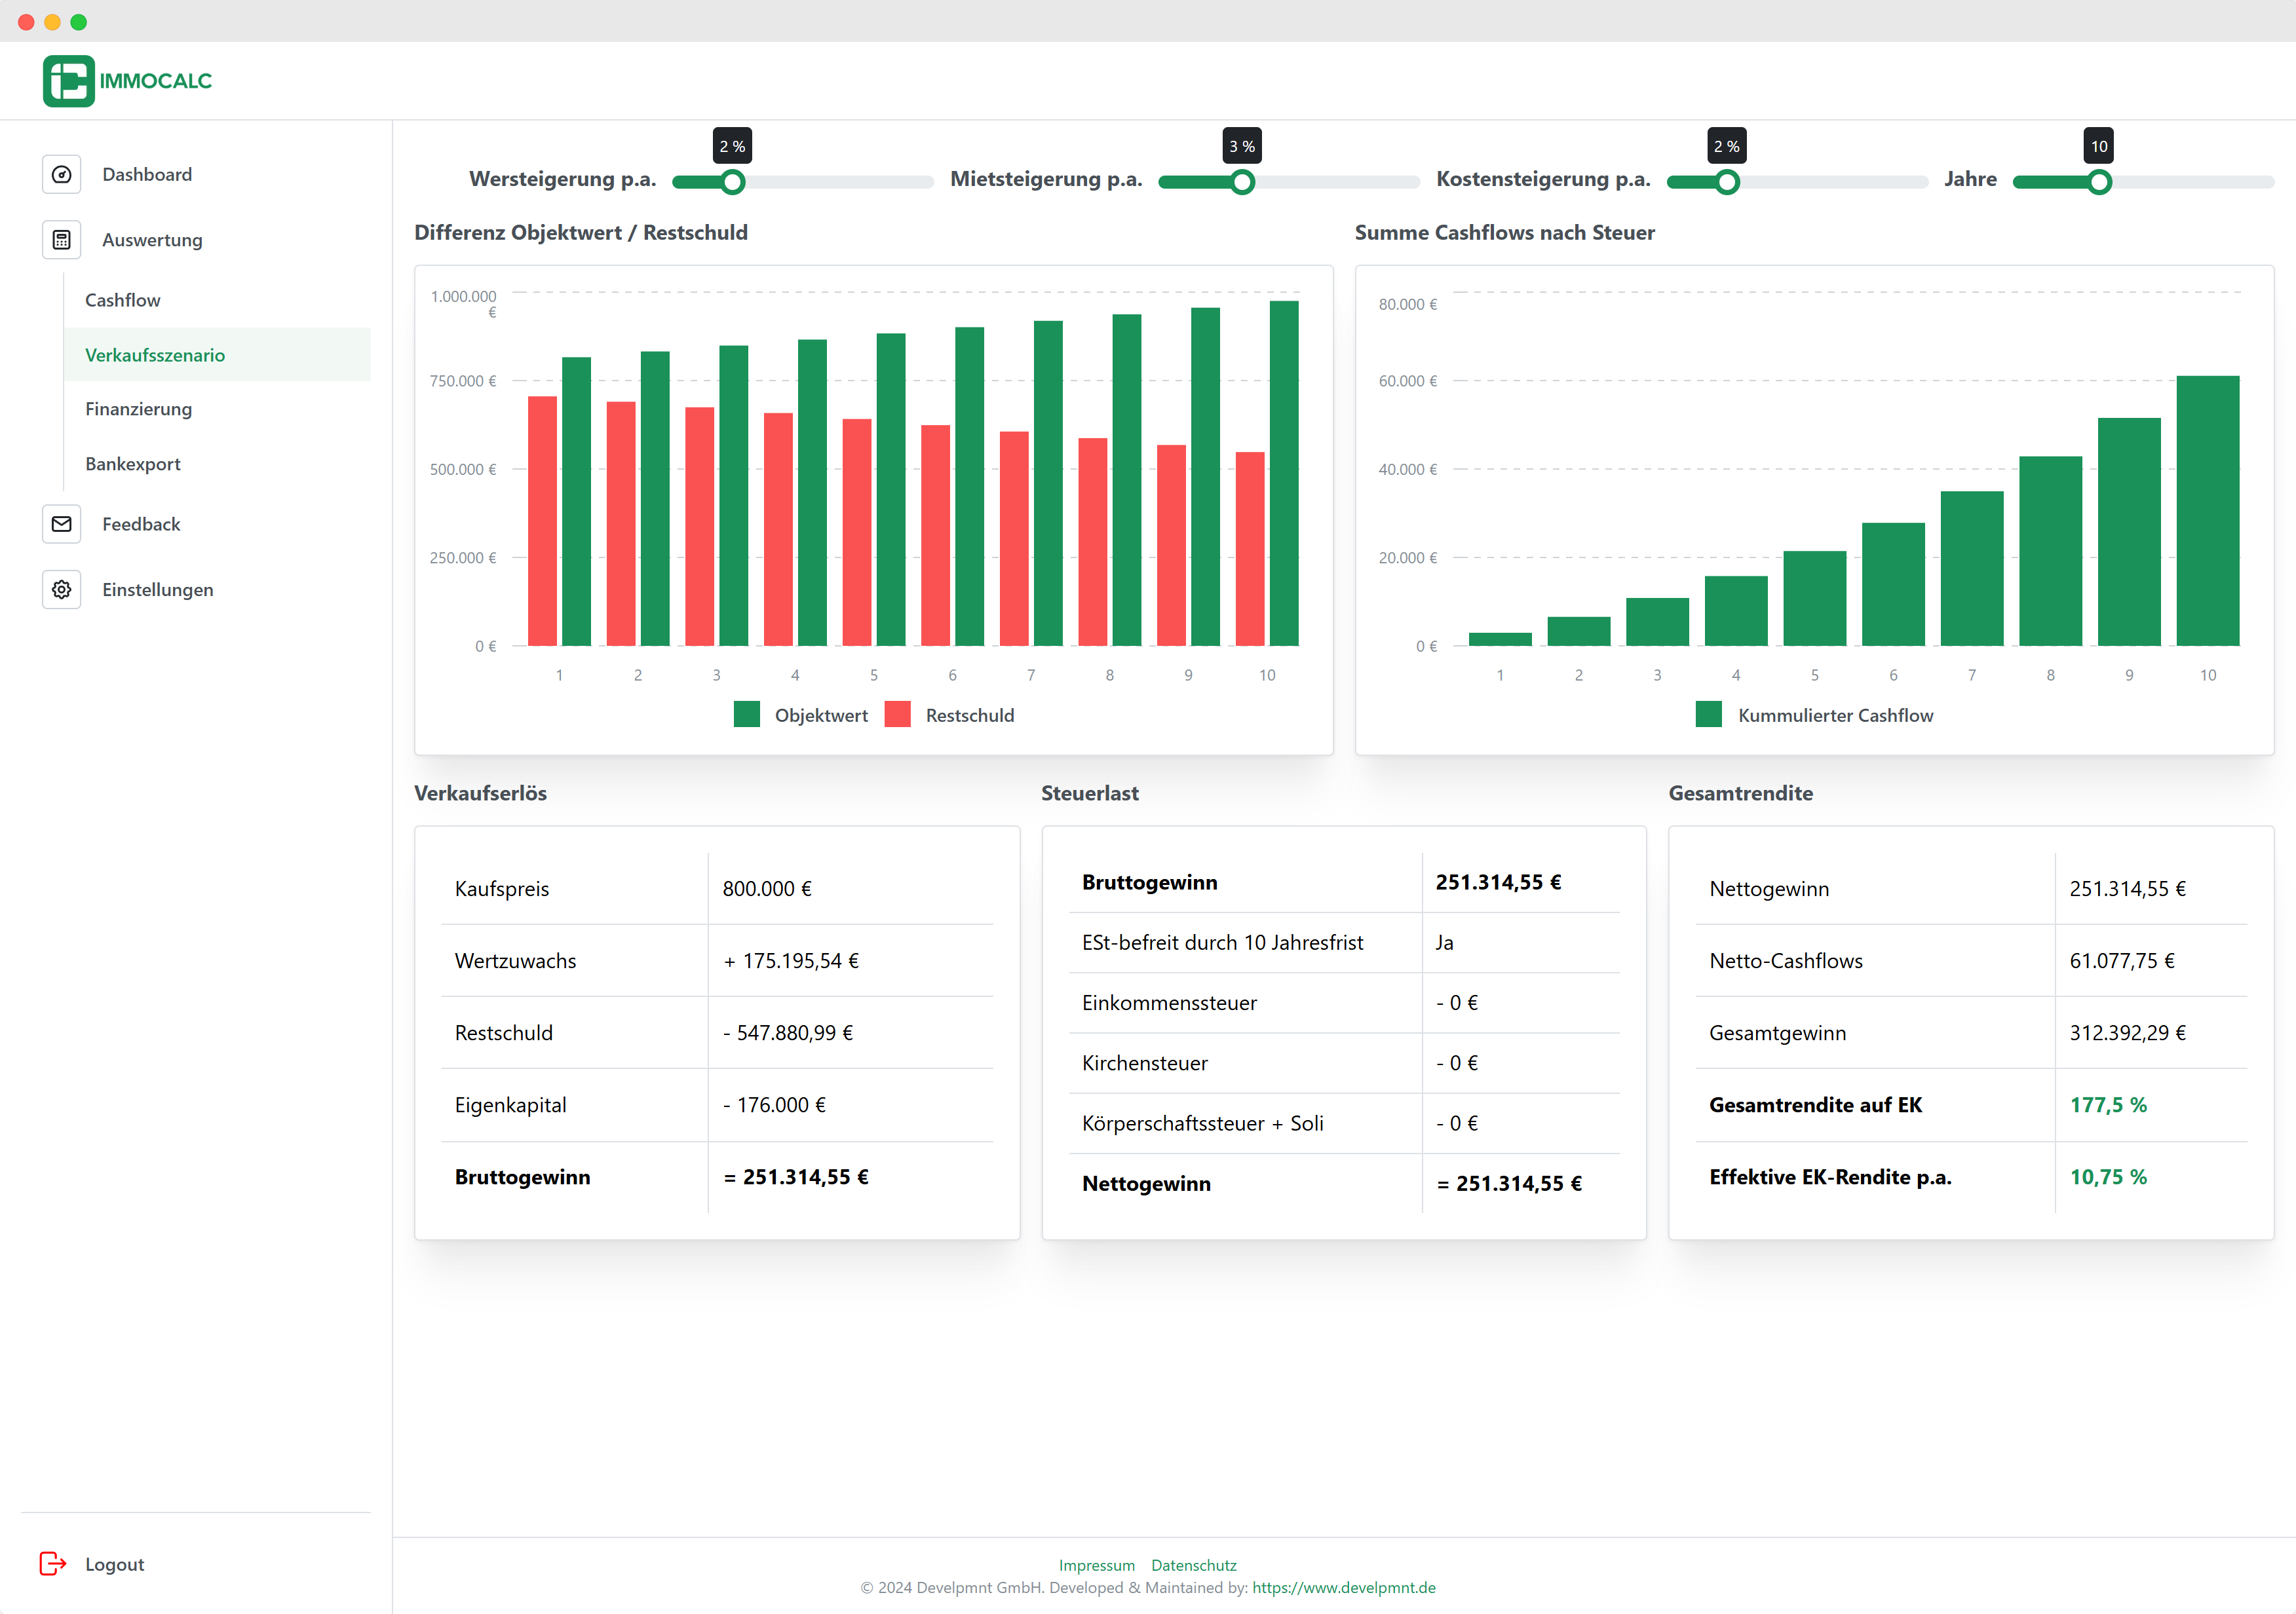
Task: Click the Auswertung calculator icon
Action: pyautogui.click(x=61, y=240)
